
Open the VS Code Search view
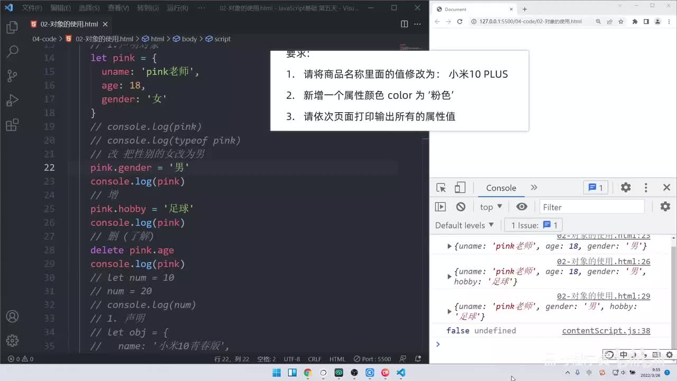pos(12,51)
